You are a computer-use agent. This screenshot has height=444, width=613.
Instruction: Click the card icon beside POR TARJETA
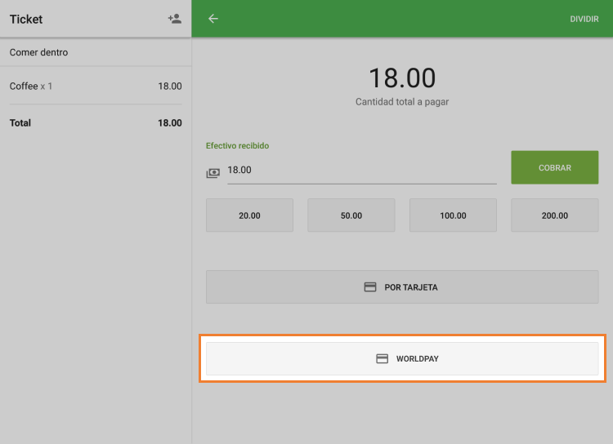[x=369, y=287]
